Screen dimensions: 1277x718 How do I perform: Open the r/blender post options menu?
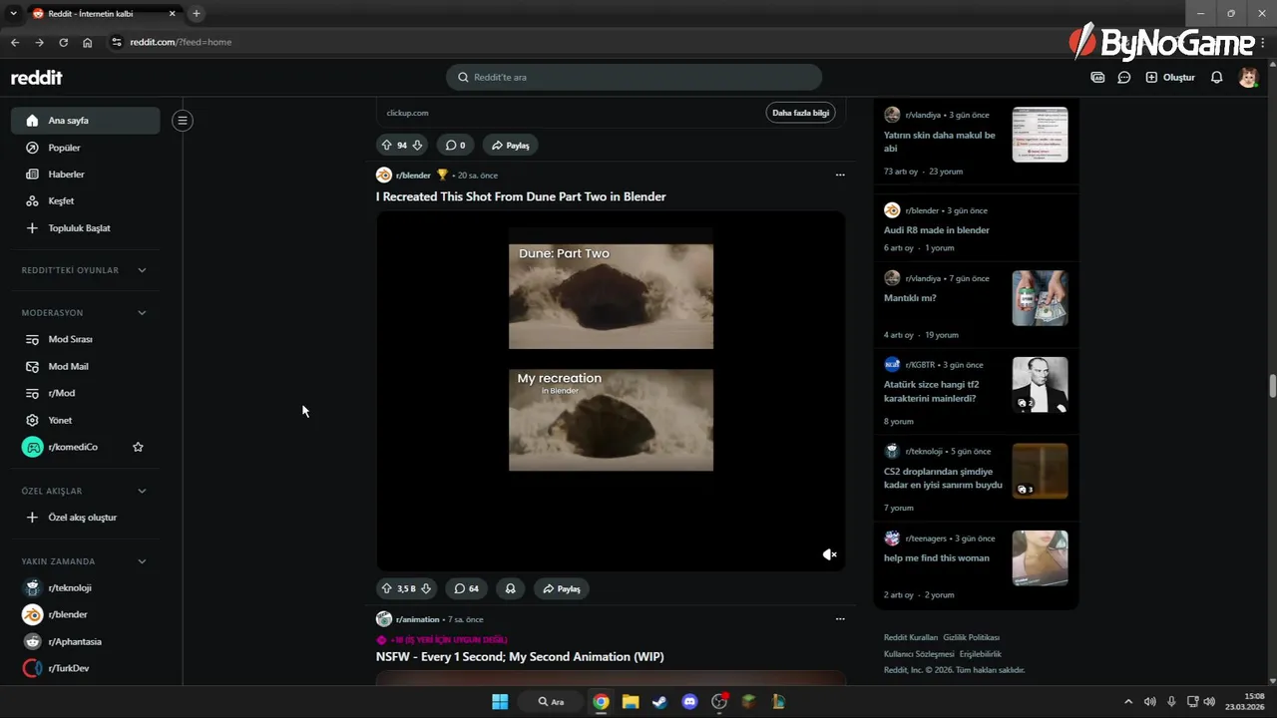[840, 175]
